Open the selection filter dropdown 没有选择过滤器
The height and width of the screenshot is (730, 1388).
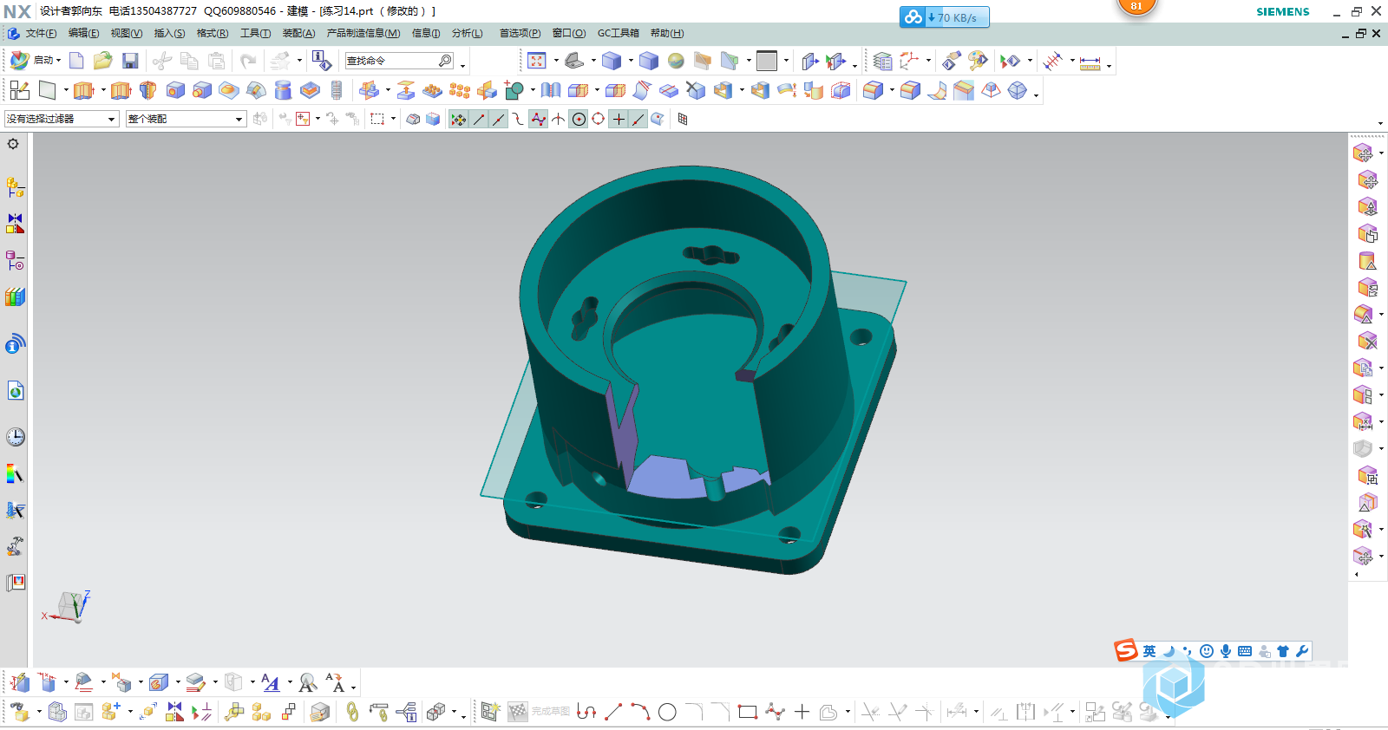62,119
